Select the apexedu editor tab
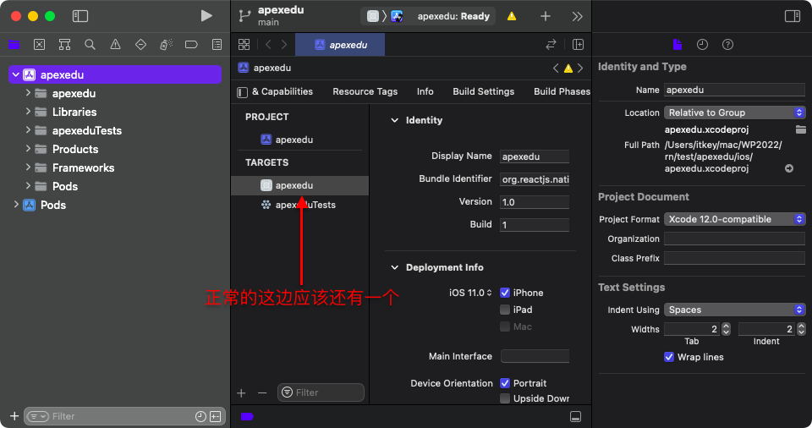This screenshot has height=428, width=812. [340, 45]
